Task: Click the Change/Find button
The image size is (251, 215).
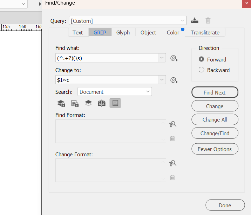Action: tap(215, 133)
